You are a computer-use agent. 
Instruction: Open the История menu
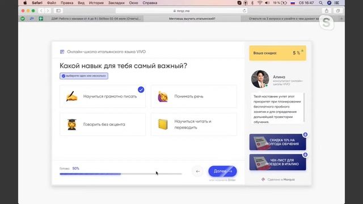tap(96, 3)
